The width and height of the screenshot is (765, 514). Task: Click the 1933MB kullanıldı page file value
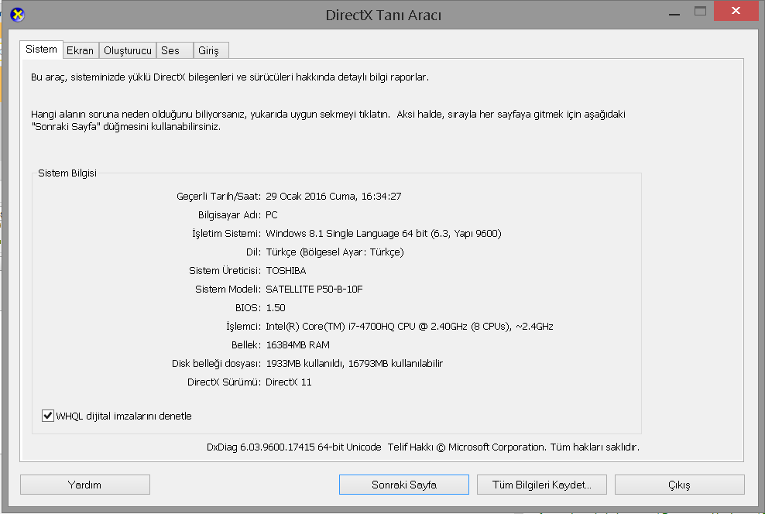[x=354, y=363]
